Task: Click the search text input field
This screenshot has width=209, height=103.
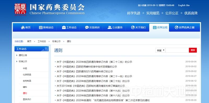Action: click(177, 50)
